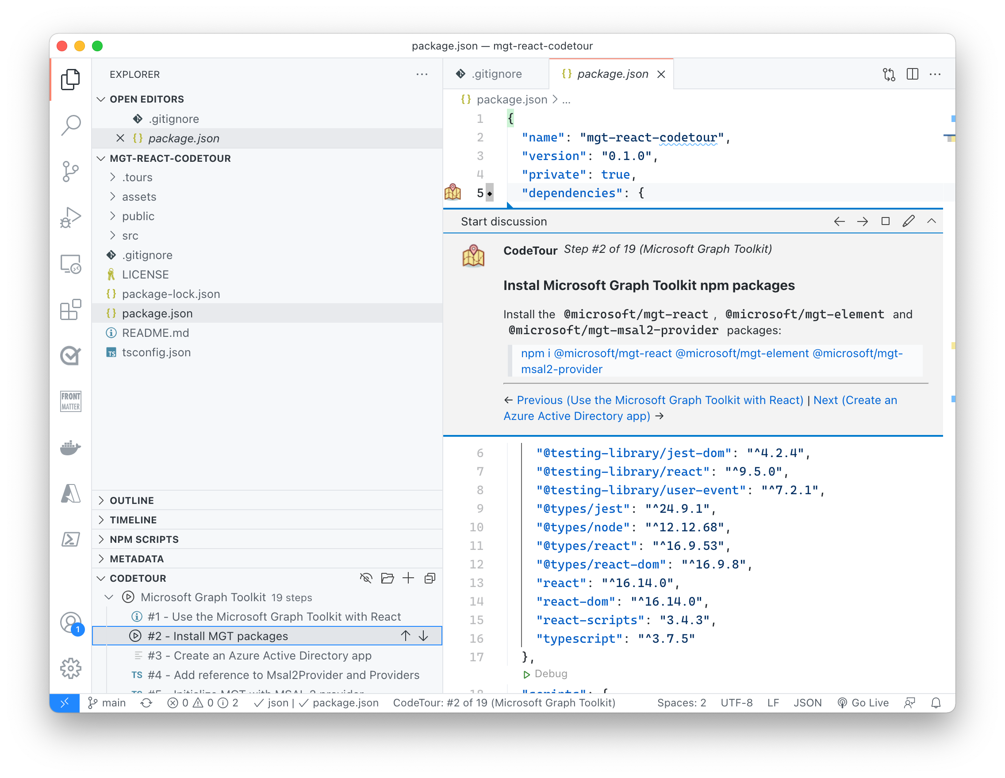Image resolution: width=1005 pixels, height=778 pixels.
Task: Click the Debug code lens in package.json
Action: (x=550, y=674)
